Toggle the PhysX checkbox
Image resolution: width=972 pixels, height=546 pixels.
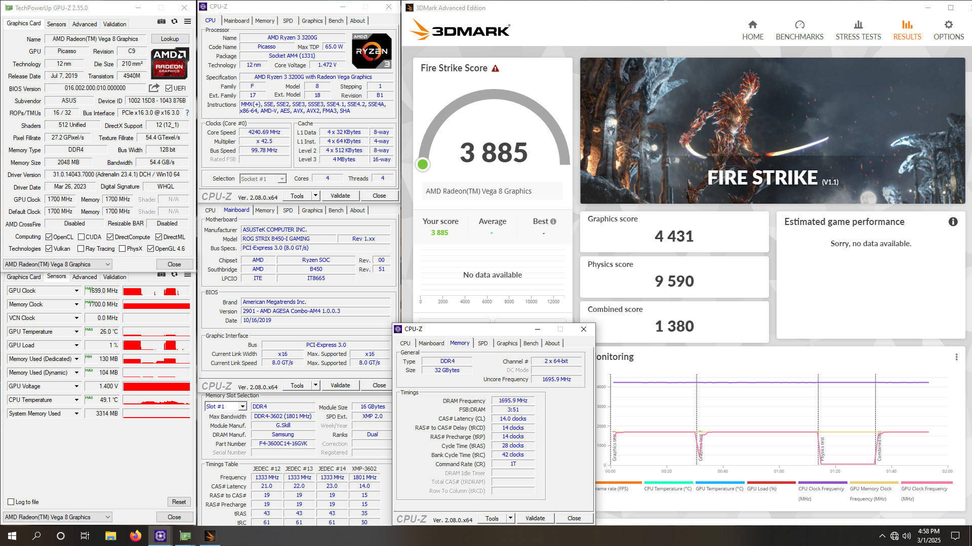tap(122, 249)
